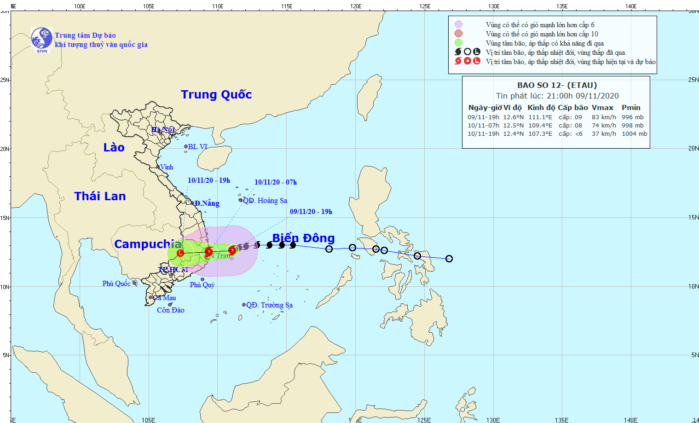Click the current red storm center marker for 09/11/20 - 19h
The image size is (699, 423).
232,250
